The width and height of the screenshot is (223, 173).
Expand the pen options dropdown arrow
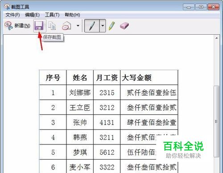click(103, 26)
